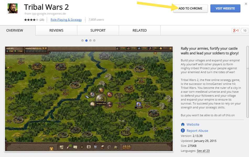
Task: Click the blue home Website icon
Action: (x=183, y=124)
